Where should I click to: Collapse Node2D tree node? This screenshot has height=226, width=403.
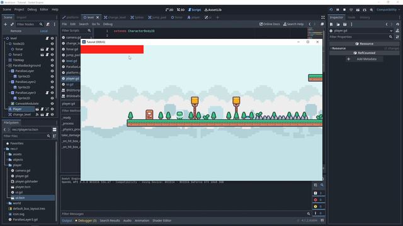[x=7, y=44]
